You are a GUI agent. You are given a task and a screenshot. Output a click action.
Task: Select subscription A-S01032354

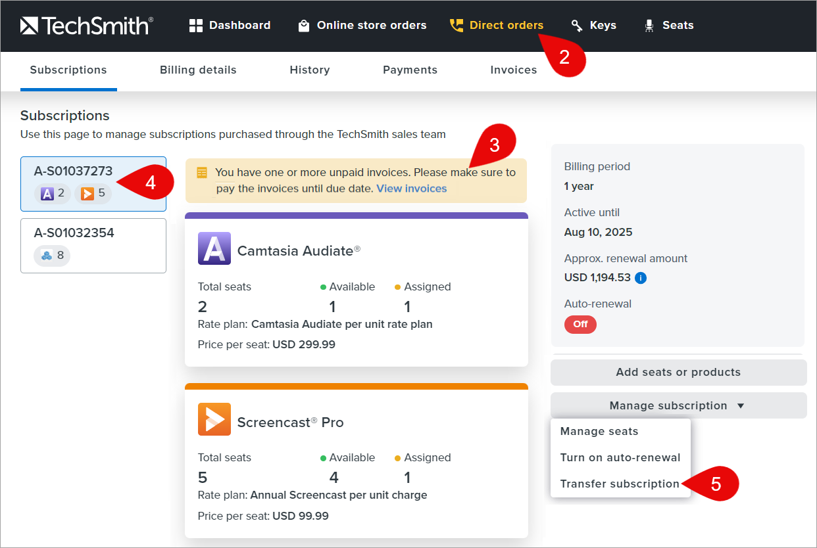93,245
